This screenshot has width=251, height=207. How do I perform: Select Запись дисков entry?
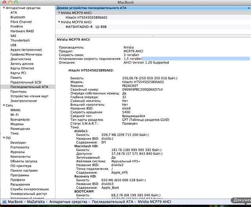coord(22,64)
